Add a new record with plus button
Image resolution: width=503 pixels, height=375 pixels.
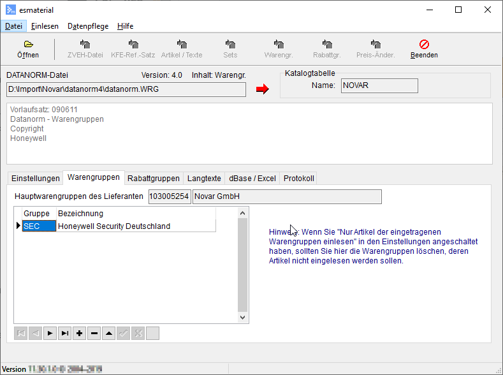pyautogui.click(x=80, y=333)
